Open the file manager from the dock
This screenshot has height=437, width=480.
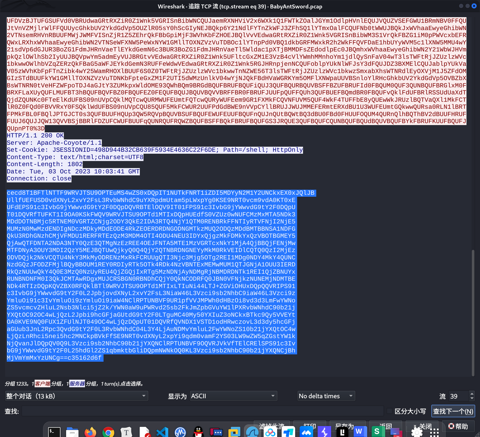point(72,432)
